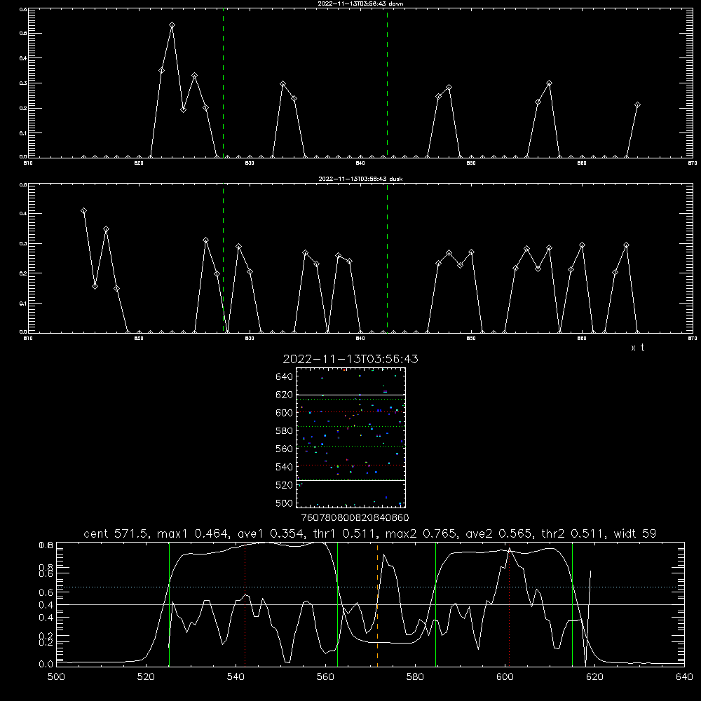Click the "0.0" y-axis label on bottom plot

click(46, 665)
